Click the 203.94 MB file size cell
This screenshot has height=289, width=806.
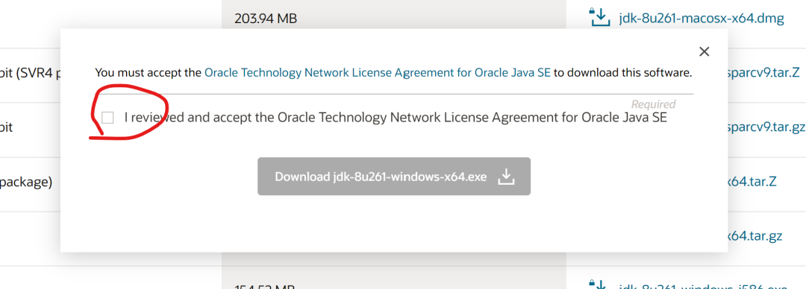266,19
